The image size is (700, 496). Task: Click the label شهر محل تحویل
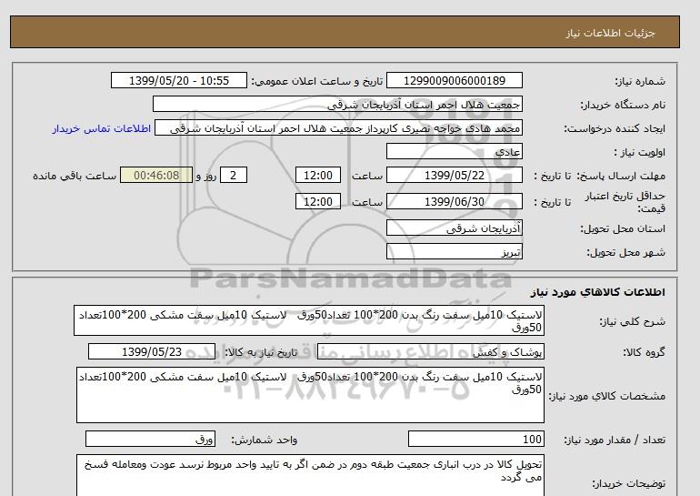[x=625, y=252]
